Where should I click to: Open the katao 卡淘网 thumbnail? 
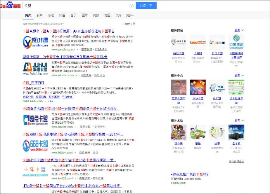coord(198,42)
